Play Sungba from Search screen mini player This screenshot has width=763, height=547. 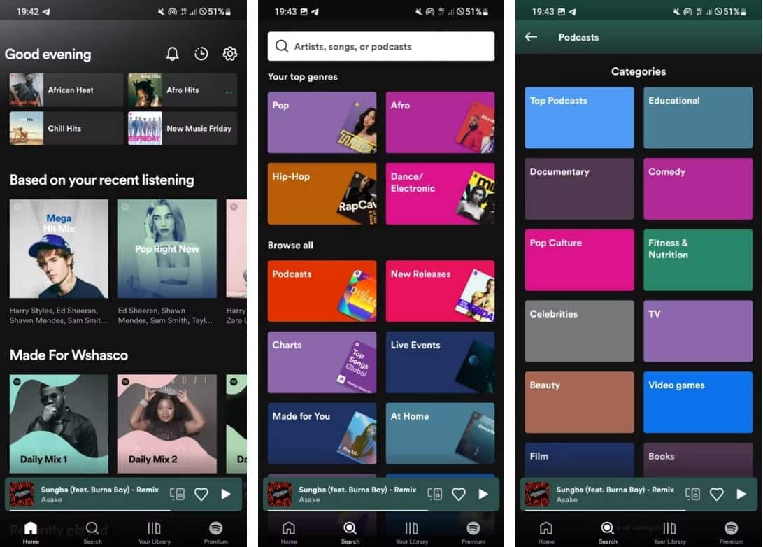(483, 494)
